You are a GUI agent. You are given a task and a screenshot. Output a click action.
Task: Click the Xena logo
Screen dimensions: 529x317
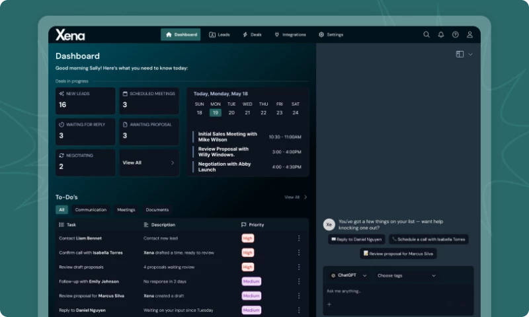[x=70, y=35]
